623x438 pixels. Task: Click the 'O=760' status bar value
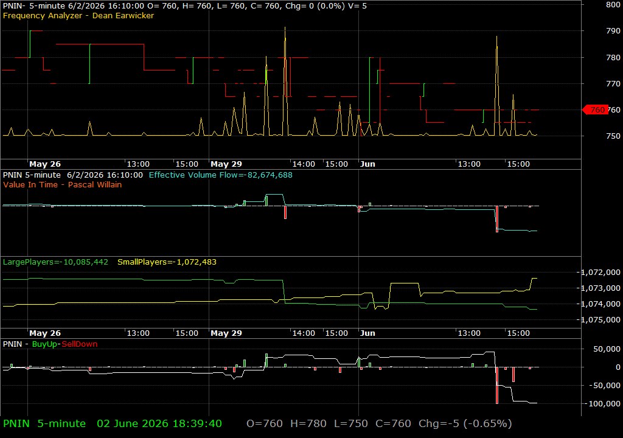tap(265, 423)
